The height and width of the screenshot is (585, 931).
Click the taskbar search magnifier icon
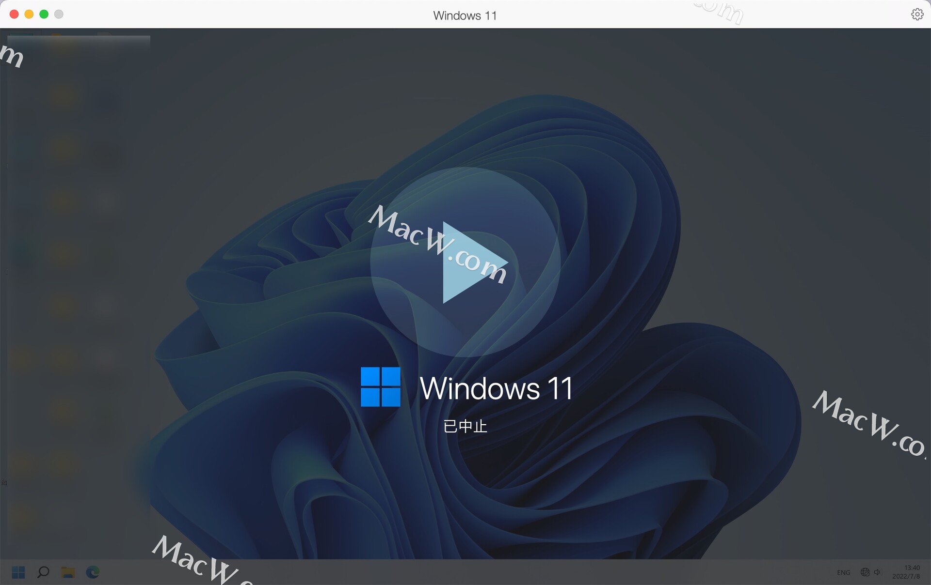coord(43,572)
